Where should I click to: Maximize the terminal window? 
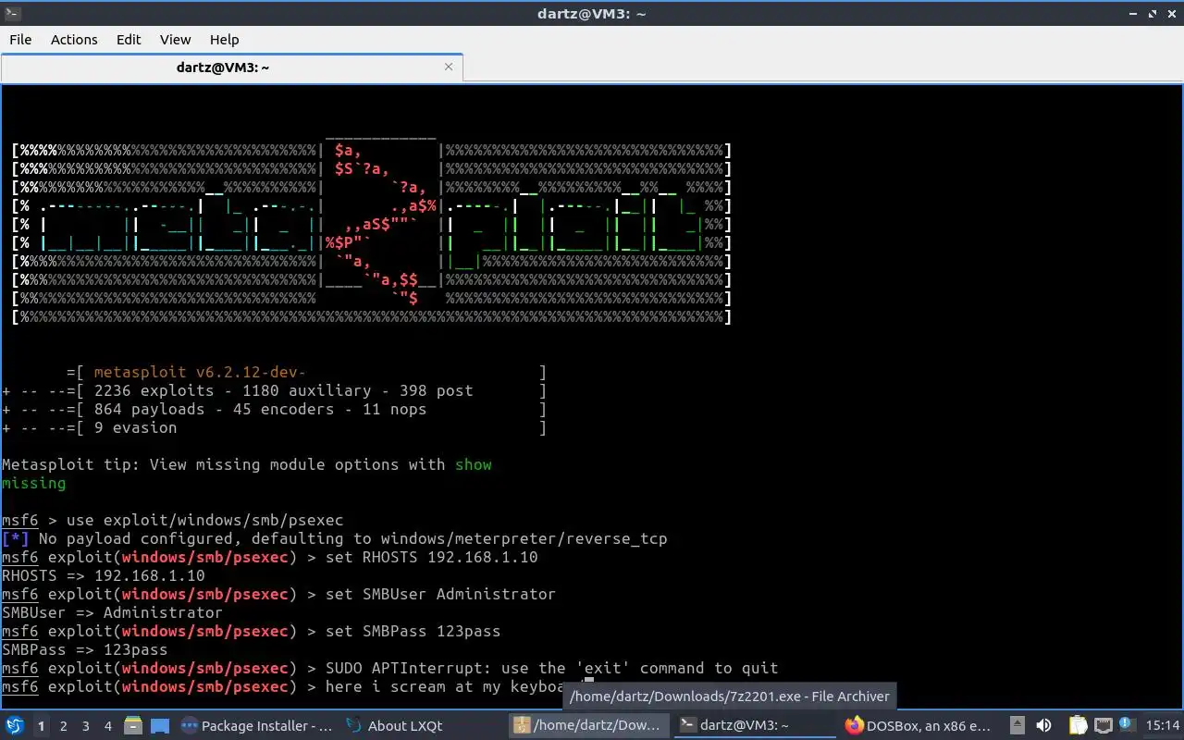pos(1153,13)
